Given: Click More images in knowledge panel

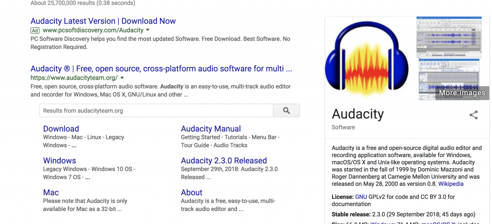Looking at the screenshot, I should pyautogui.click(x=462, y=93).
